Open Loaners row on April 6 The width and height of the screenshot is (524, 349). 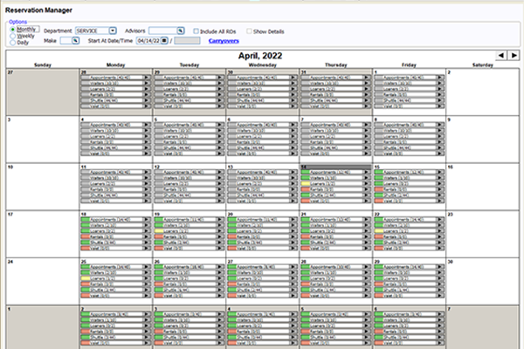[262, 136]
